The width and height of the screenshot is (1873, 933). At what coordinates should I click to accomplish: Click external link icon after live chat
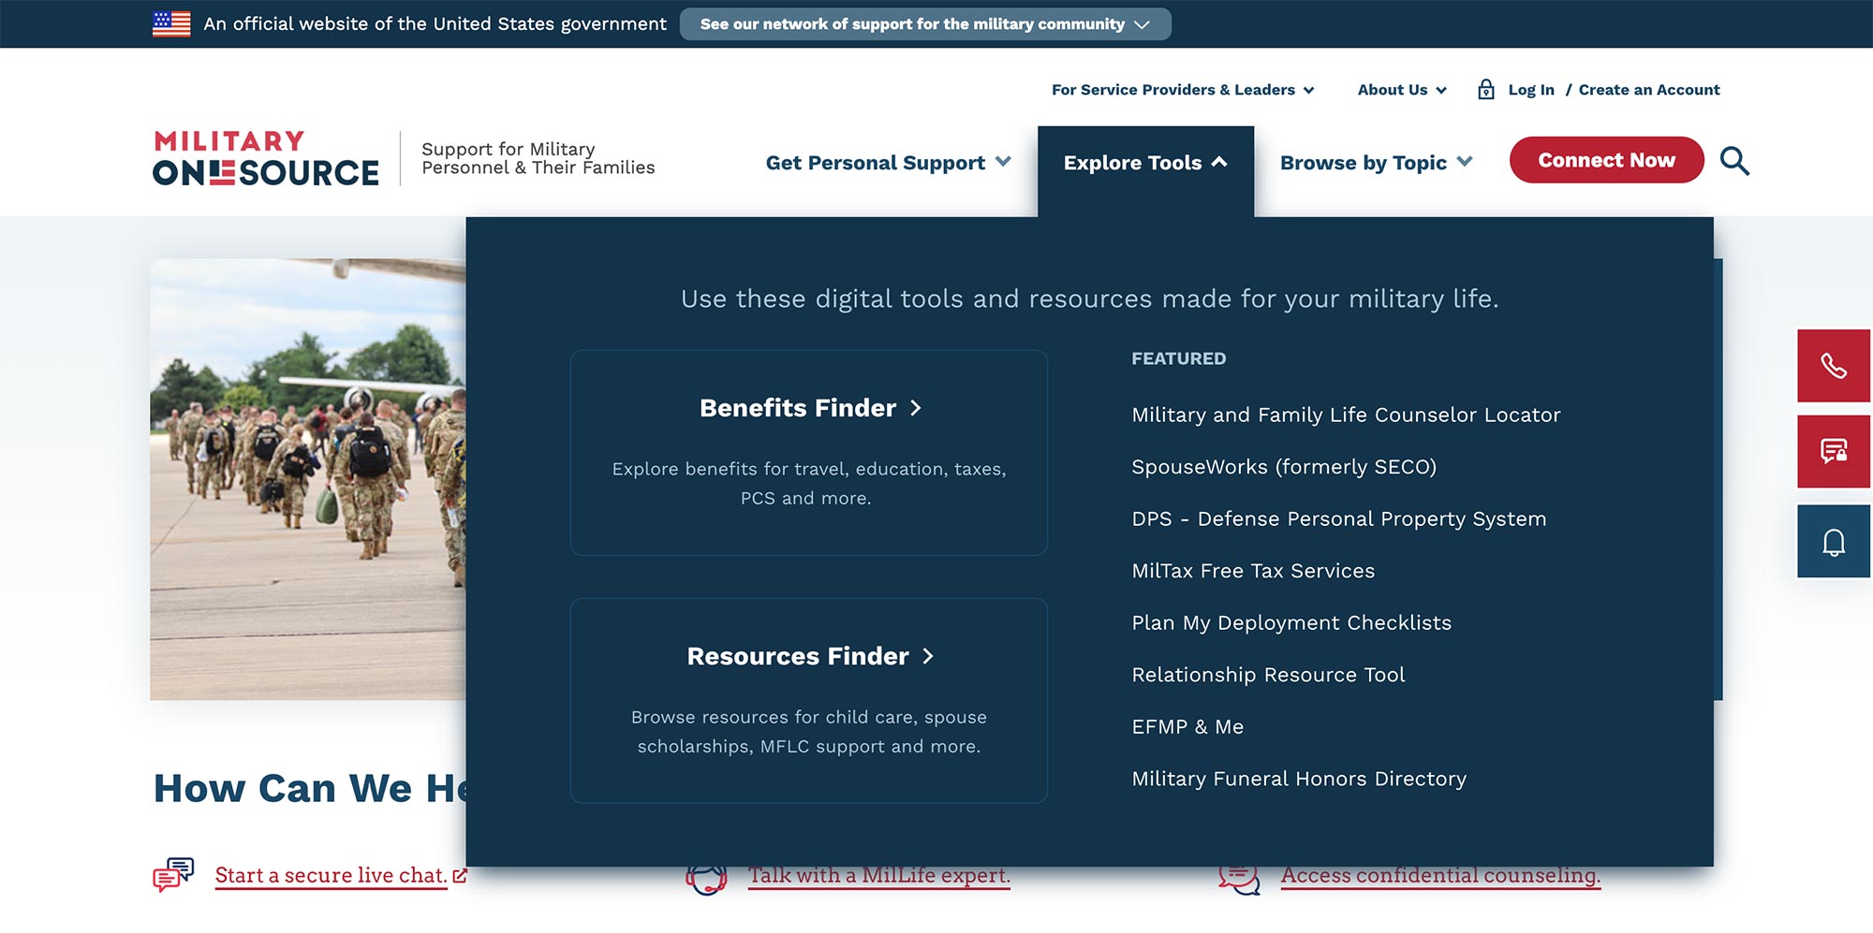pos(460,876)
